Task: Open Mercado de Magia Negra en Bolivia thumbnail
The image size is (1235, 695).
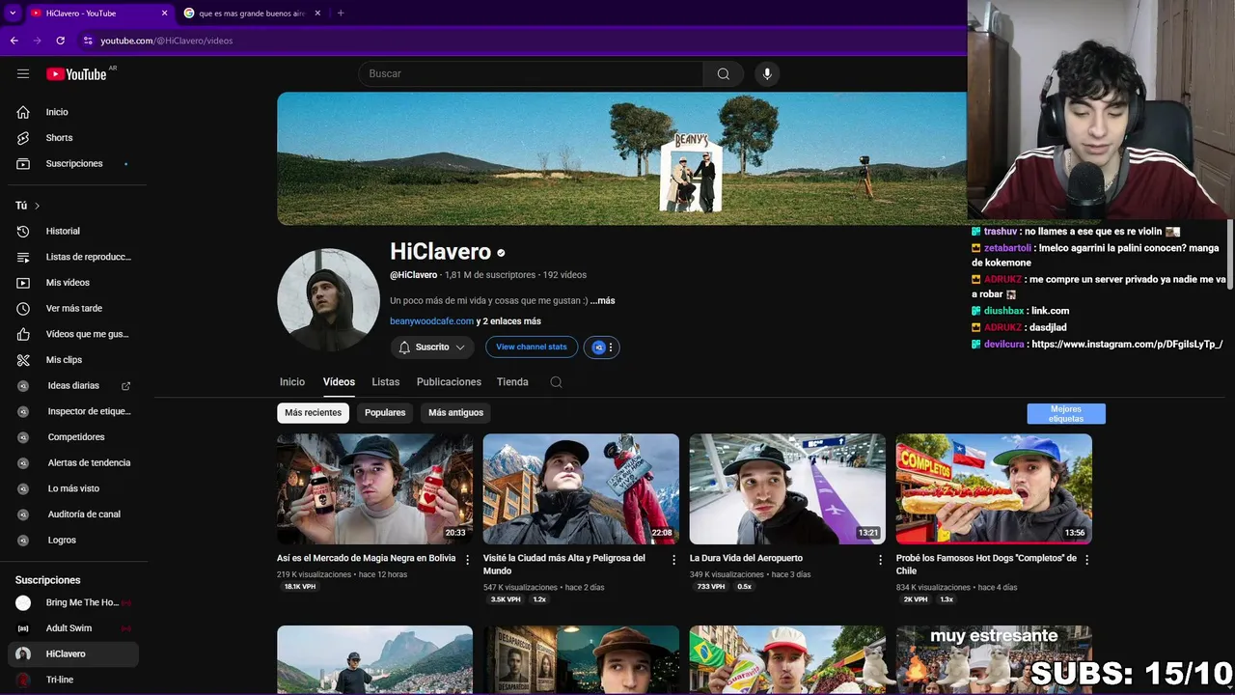Action: pos(375,489)
